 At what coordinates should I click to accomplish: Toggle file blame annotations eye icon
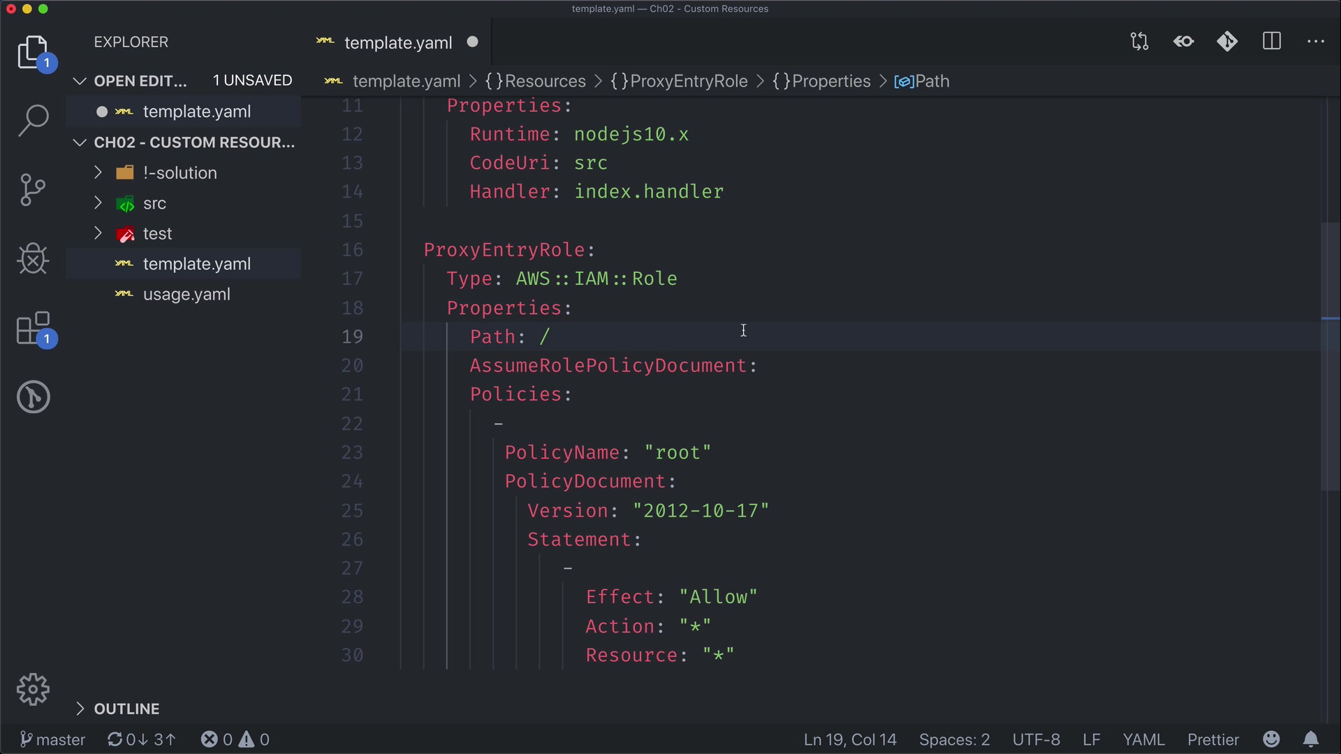click(x=1184, y=42)
